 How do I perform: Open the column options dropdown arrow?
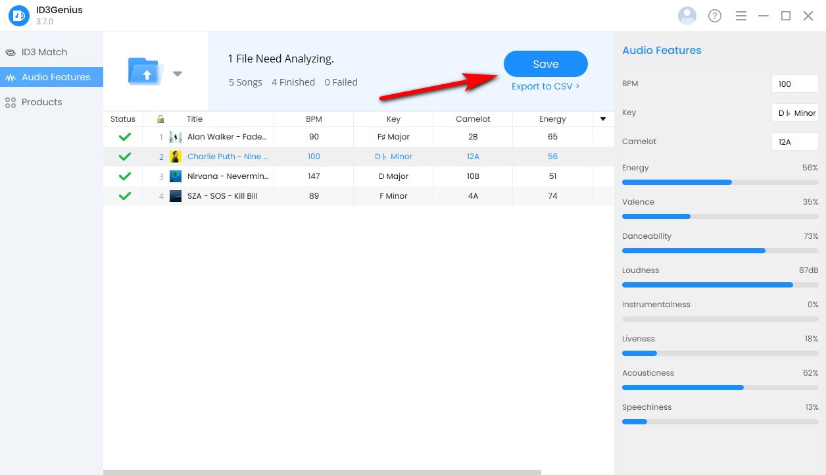[603, 119]
